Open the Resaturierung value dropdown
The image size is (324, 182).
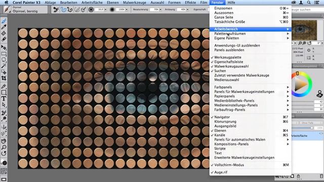[160, 10]
